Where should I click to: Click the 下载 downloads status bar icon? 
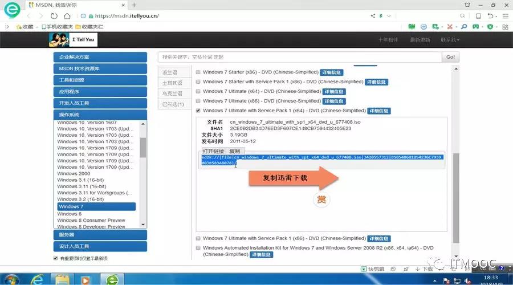click(424, 269)
